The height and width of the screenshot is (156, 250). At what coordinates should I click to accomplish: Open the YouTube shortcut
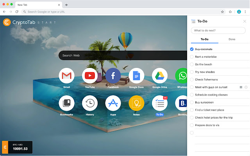point(90,75)
